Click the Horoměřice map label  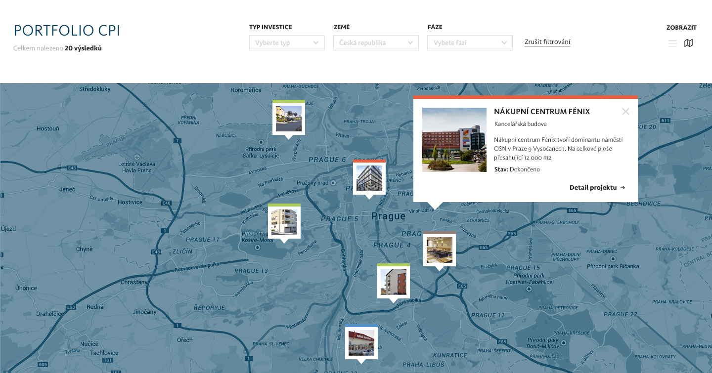tap(246, 90)
